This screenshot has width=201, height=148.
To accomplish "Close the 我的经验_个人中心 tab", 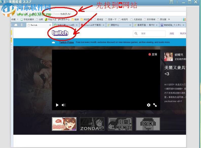I will click(x=184, y=25).
